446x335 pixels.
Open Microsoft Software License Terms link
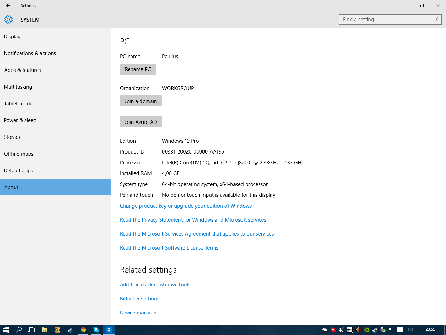click(x=169, y=248)
